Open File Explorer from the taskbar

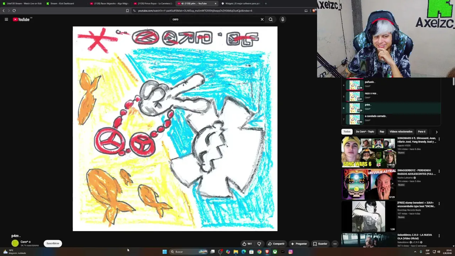[x=236, y=252]
